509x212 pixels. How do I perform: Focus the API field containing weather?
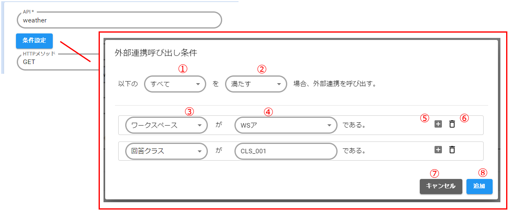pyautogui.click(x=119, y=20)
